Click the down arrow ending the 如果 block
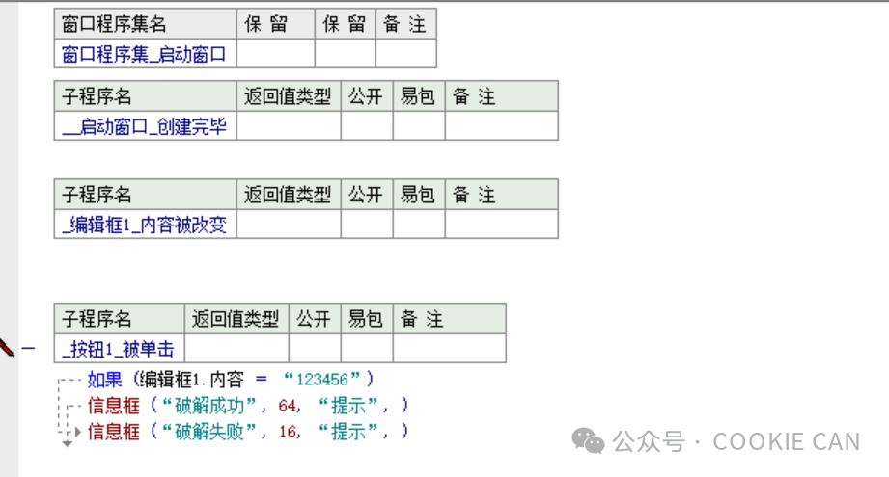The width and height of the screenshot is (889, 477). (67, 444)
